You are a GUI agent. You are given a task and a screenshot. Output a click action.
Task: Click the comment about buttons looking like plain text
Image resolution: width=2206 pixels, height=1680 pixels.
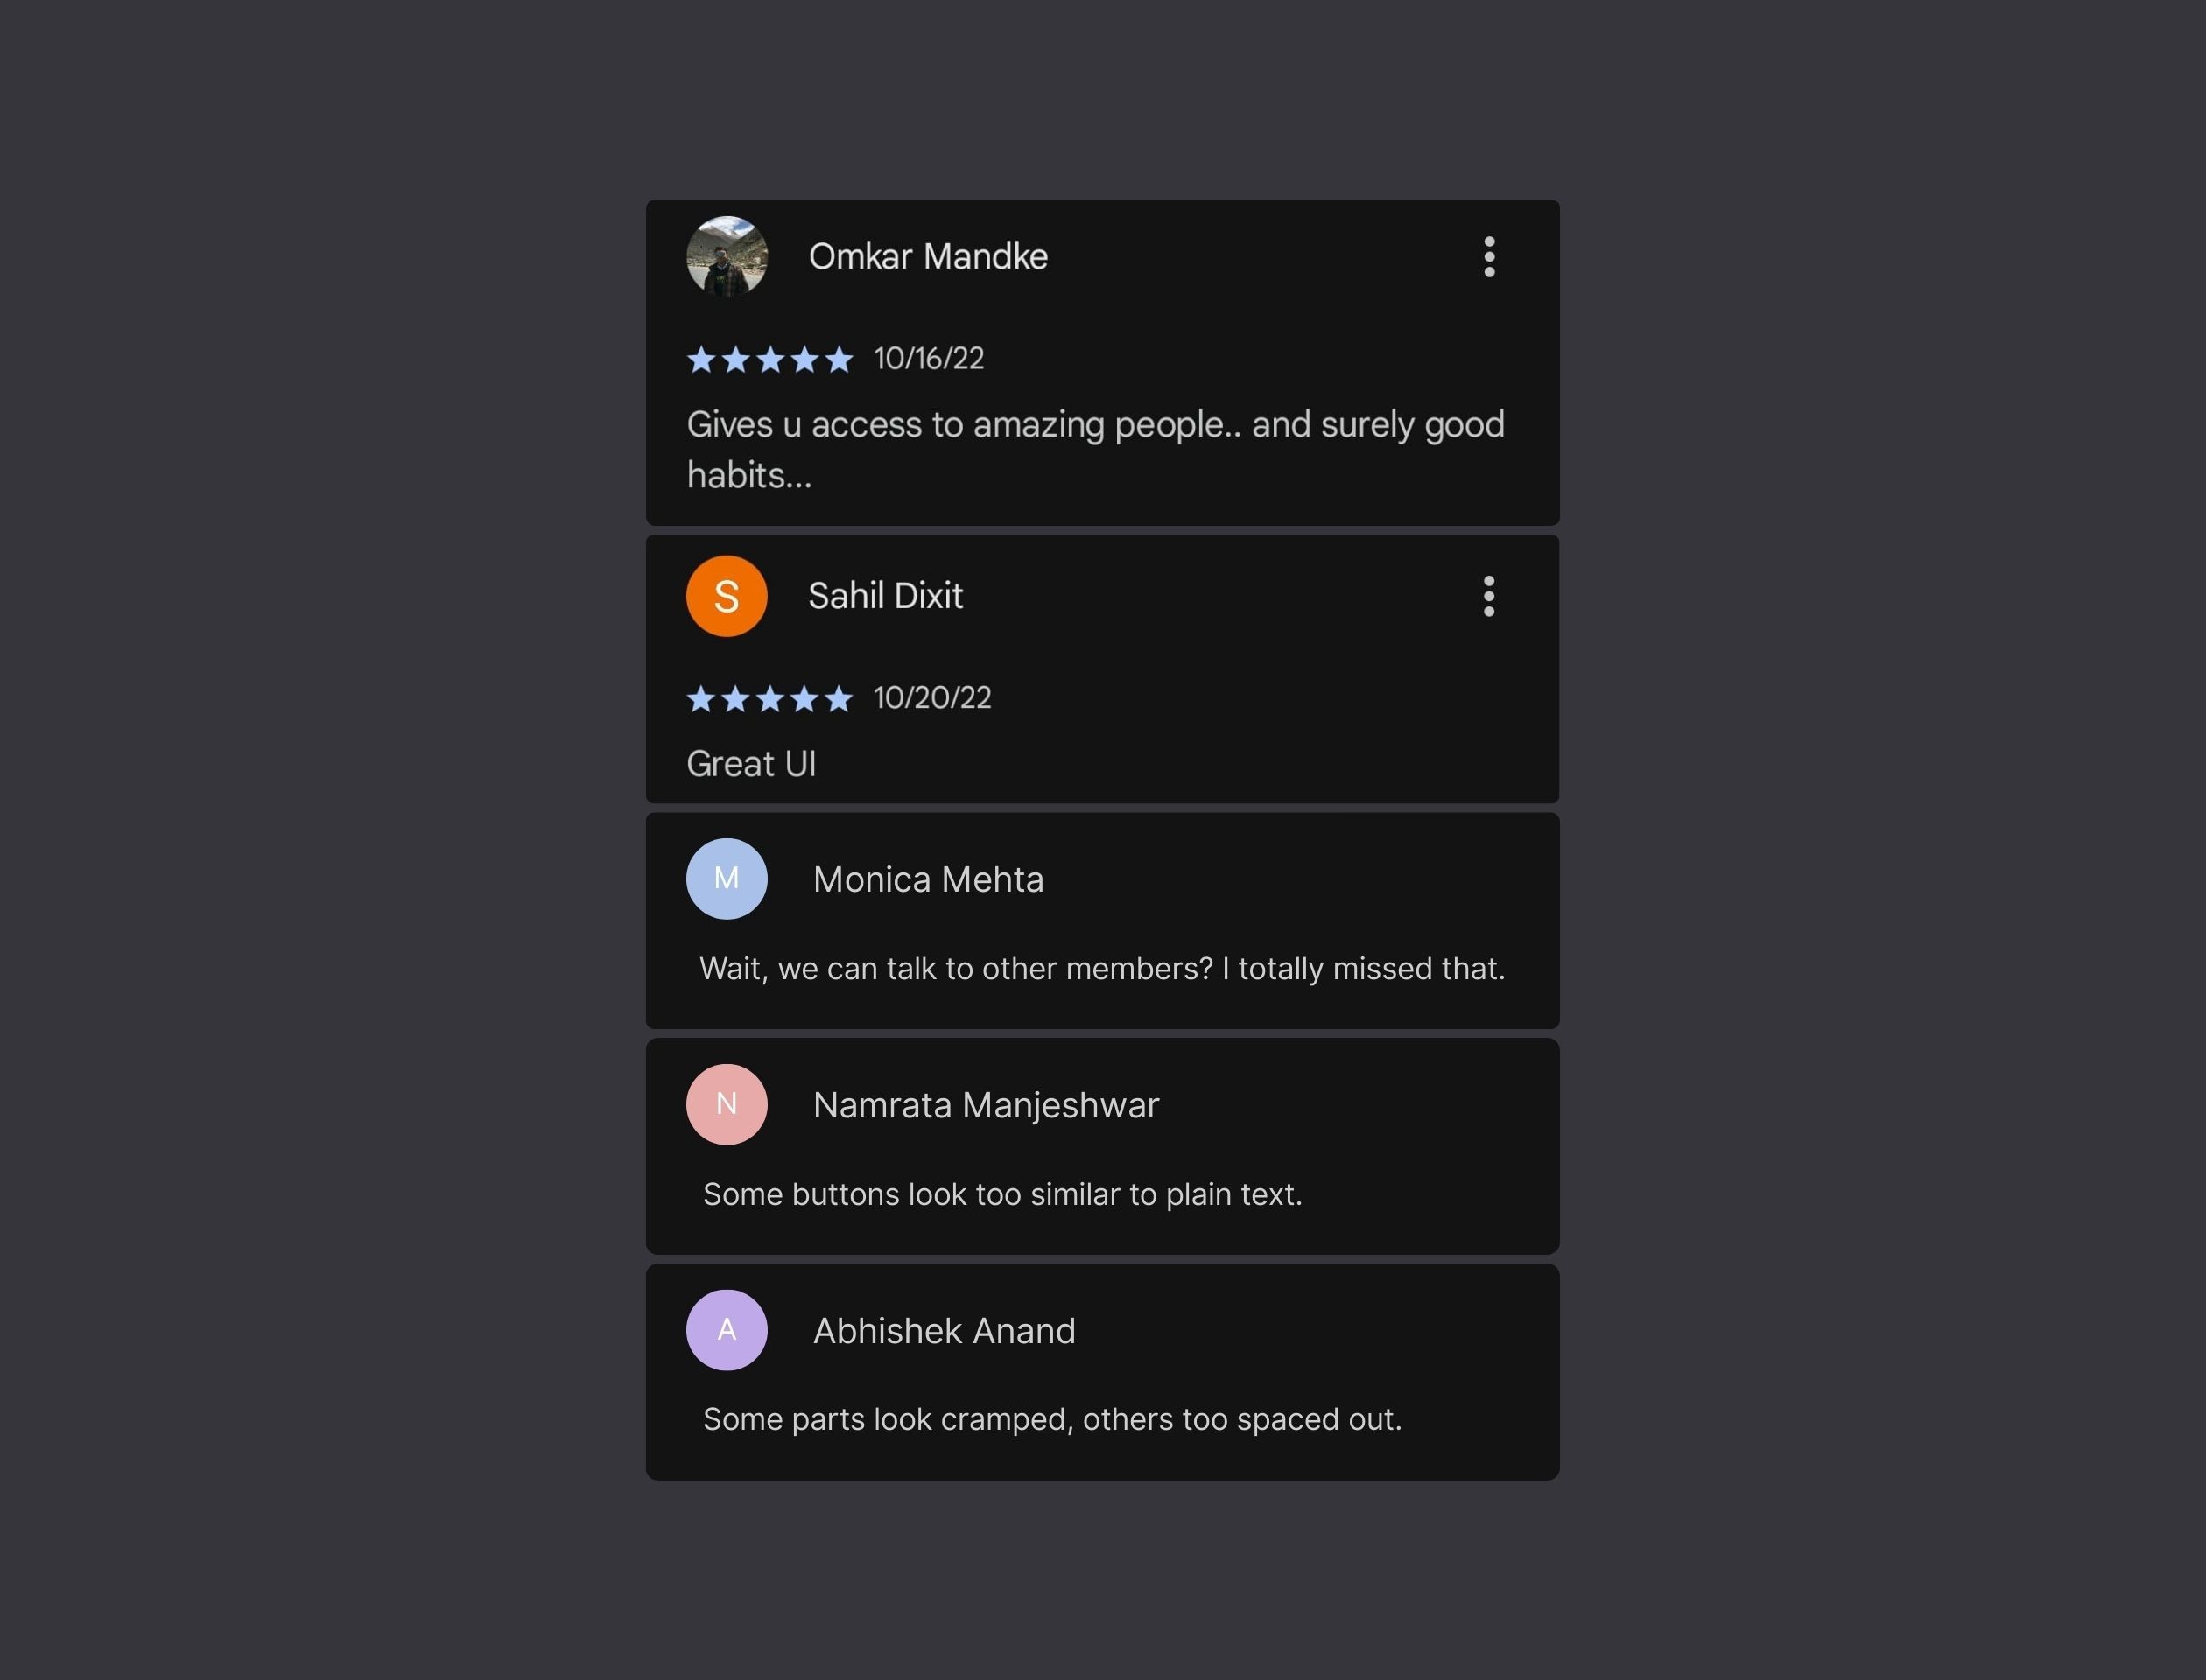[x=1001, y=1194]
